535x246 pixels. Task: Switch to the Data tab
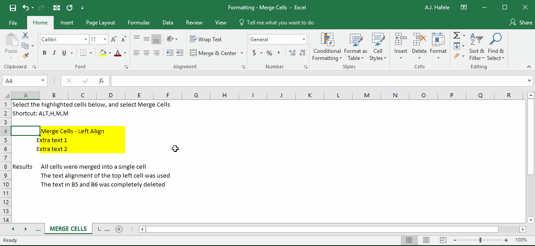pyautogui.click(x=168, y=23)
